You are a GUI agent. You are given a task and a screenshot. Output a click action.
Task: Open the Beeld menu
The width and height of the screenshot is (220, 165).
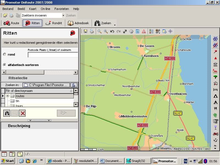21,9
